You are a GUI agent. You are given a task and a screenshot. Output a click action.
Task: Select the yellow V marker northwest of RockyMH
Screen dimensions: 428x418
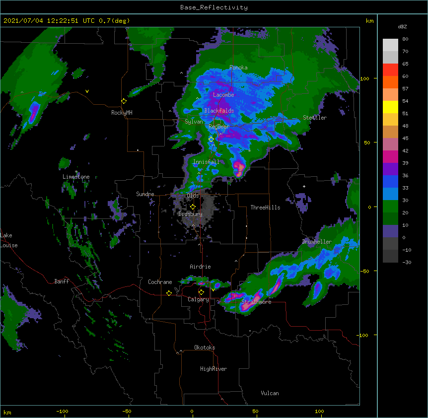tap(87, 91)
